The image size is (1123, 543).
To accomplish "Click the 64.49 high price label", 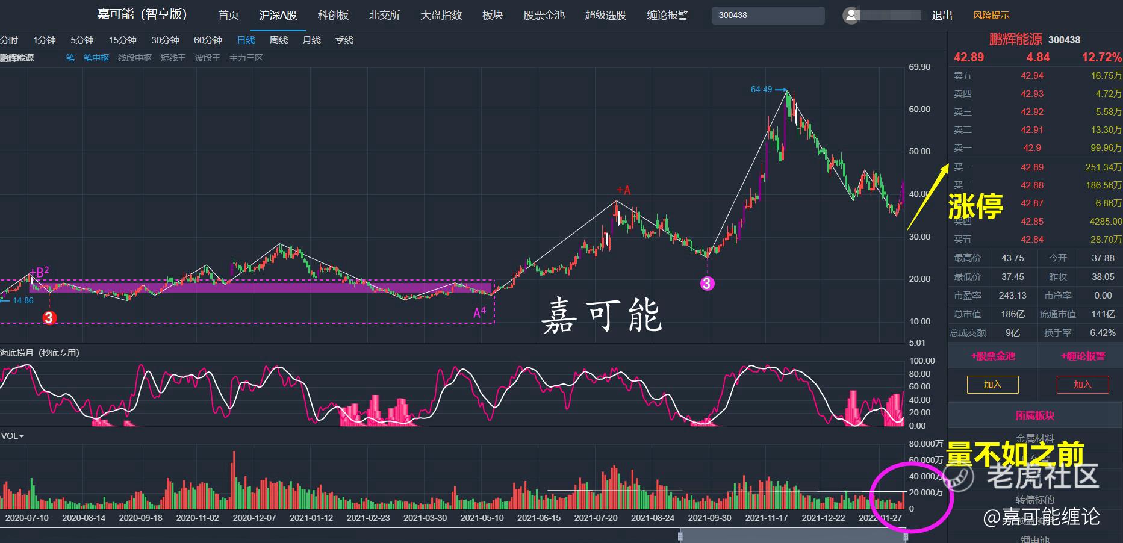I will pos(761,89).
